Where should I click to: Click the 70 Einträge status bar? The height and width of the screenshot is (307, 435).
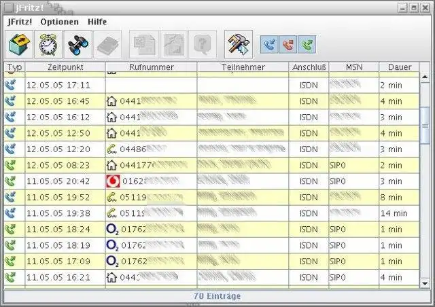[x=217, y=296]
